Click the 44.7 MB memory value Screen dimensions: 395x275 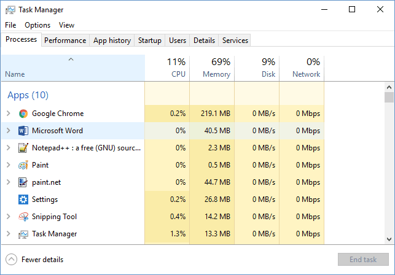pyautogui.click(x=217, y=182)
